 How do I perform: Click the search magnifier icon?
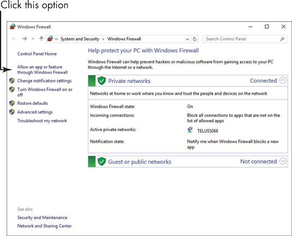click(282, 39)
